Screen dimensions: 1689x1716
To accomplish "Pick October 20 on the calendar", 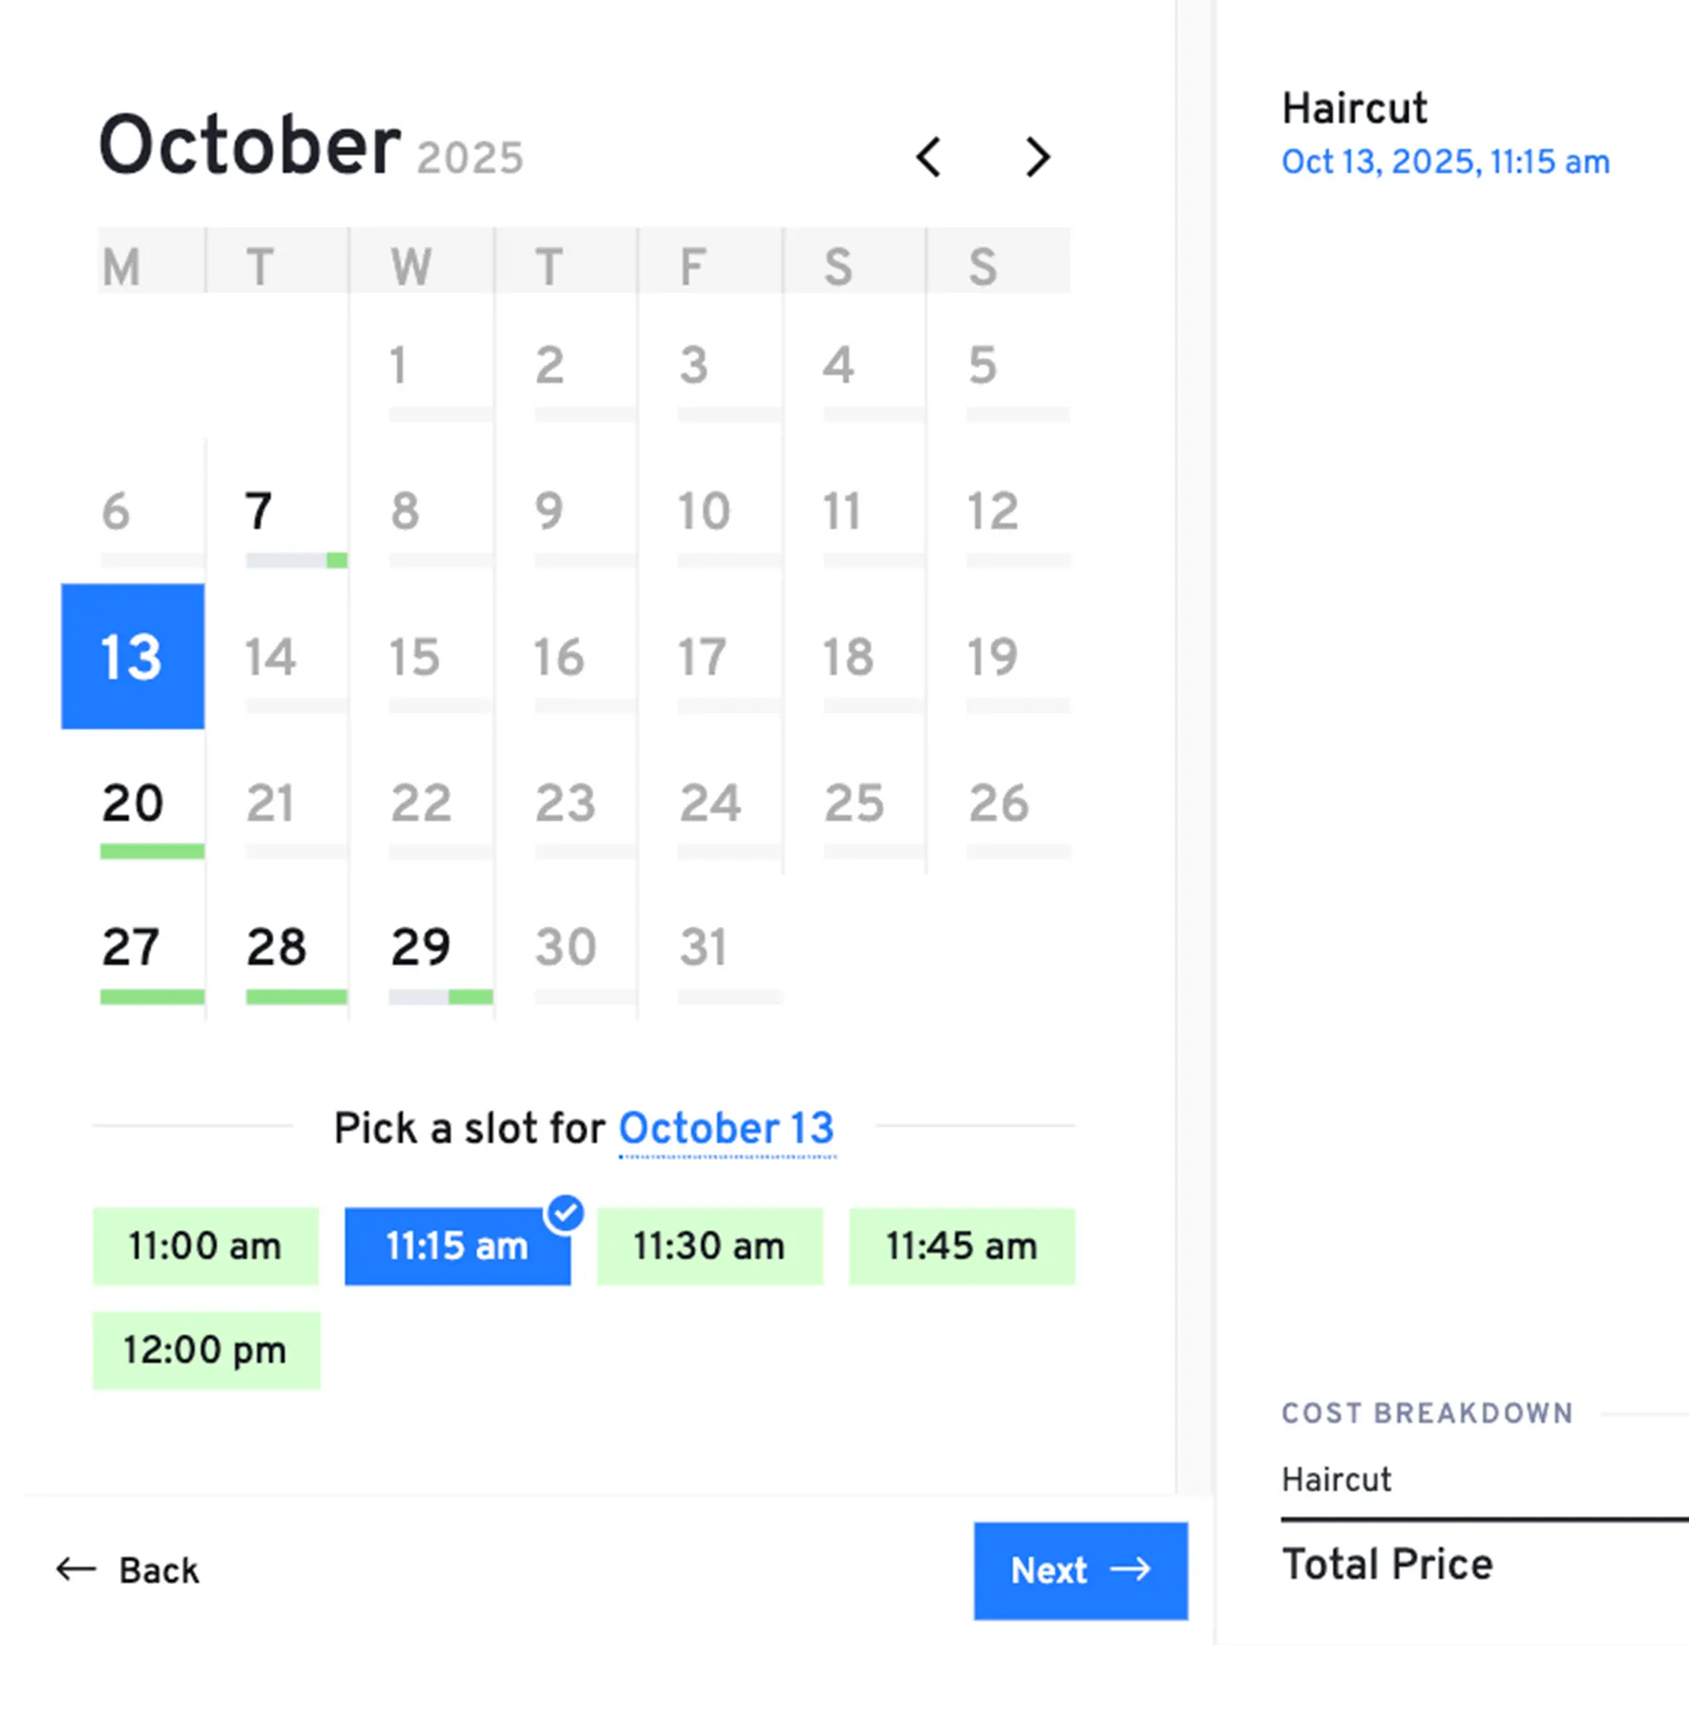I will coord(133,803).
